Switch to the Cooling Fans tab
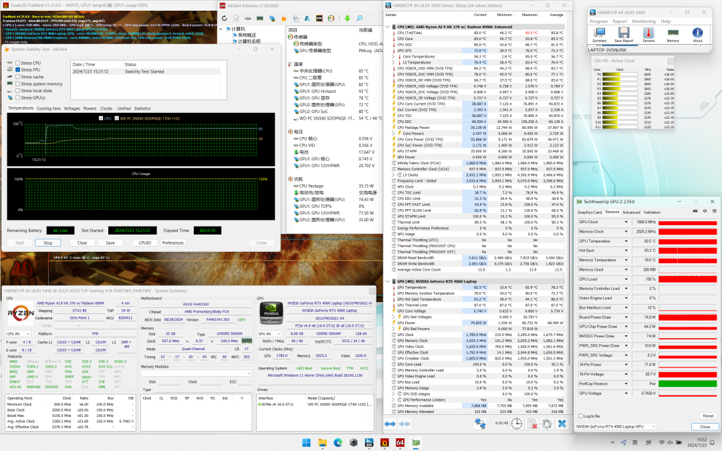Viewport: 722px width, 451px height. (48, 108)
